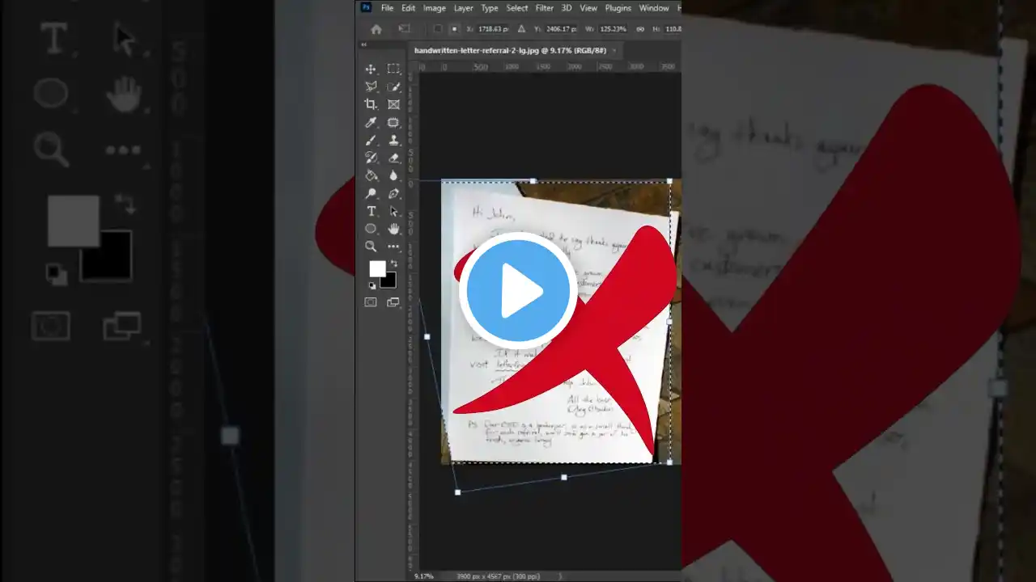Image resolution: width=1036 pixels, height=582 pixels.
Task: Select the Hand tool
Action: [x=393, y=229]
